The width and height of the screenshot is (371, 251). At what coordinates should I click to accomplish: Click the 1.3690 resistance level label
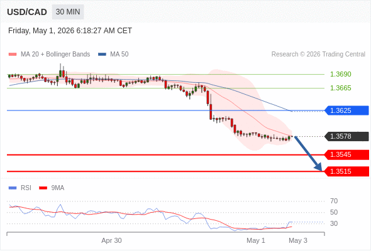point(340,74)
